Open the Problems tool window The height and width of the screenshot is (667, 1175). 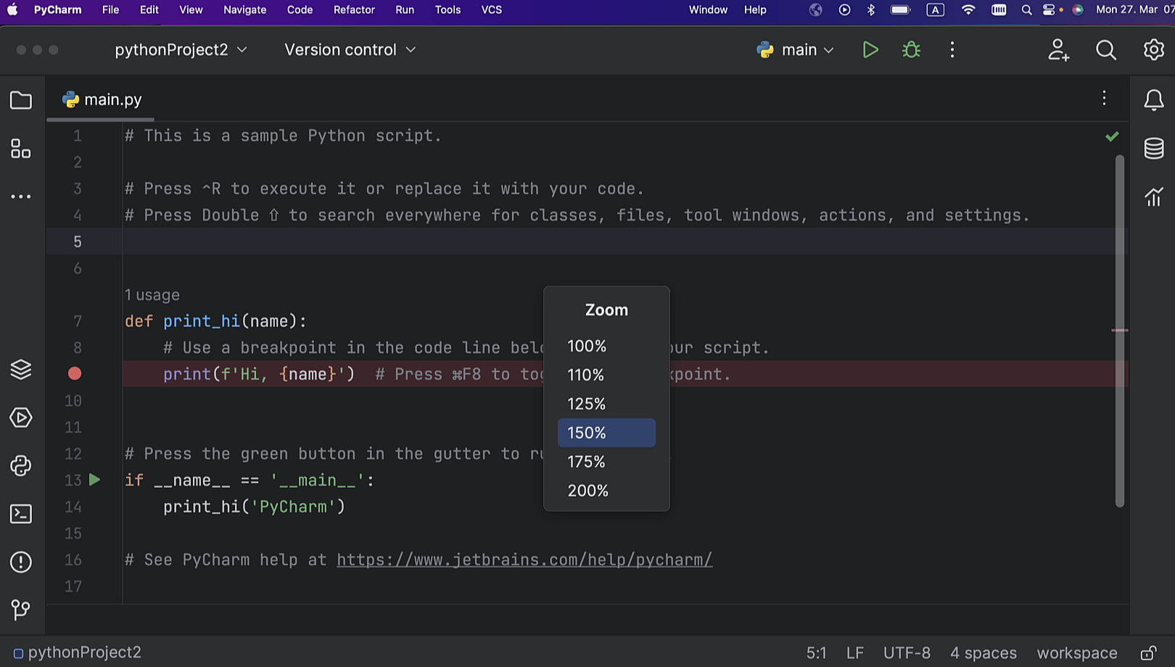(x=20, y=561)
